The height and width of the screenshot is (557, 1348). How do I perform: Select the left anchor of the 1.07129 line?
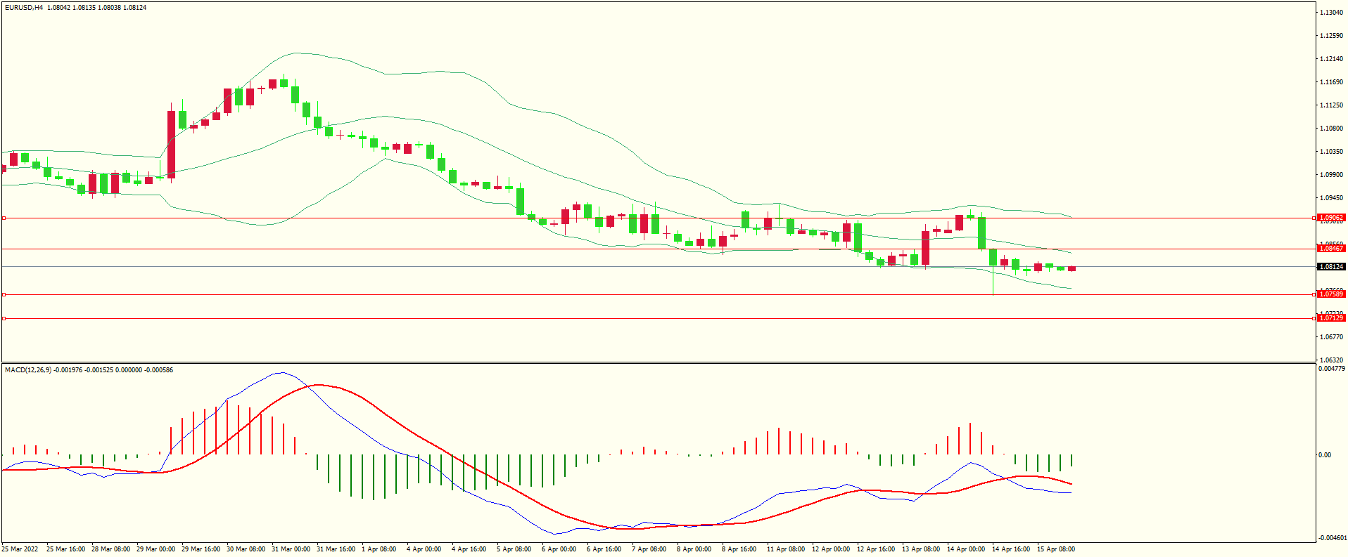click(4, 318)
